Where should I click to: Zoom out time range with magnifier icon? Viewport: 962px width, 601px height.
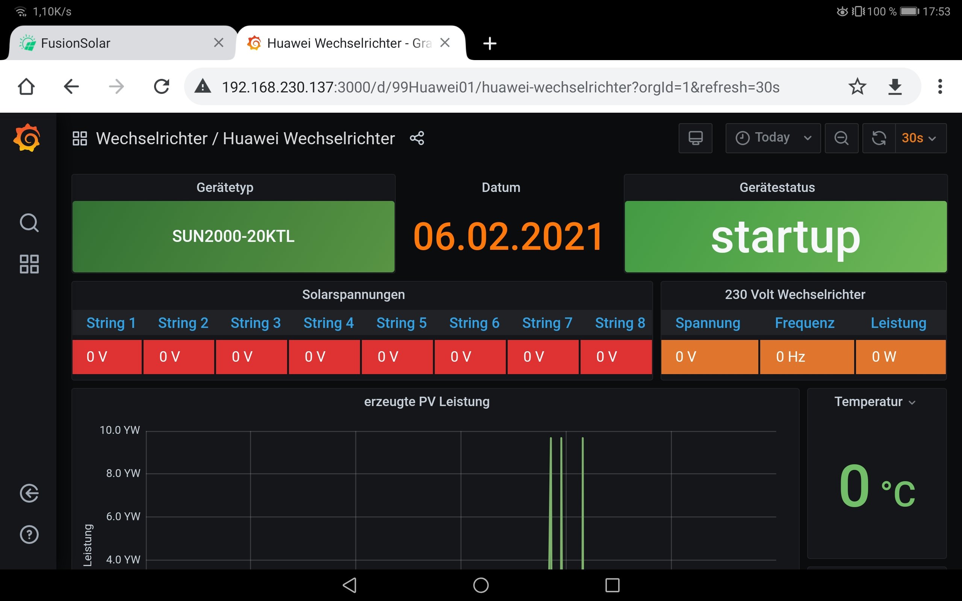click(841, 138)
